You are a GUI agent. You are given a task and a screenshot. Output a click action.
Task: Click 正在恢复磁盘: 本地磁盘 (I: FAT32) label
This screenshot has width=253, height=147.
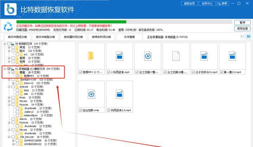click(x=167, y=37)
